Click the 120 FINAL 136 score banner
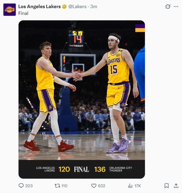The image size is (182, 193). [x=82, y=169]
